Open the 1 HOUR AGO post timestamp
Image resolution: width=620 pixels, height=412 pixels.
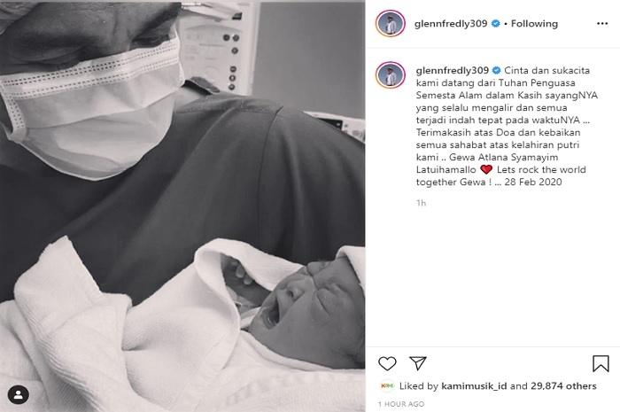pyautogui.click(x=401, y=404)
